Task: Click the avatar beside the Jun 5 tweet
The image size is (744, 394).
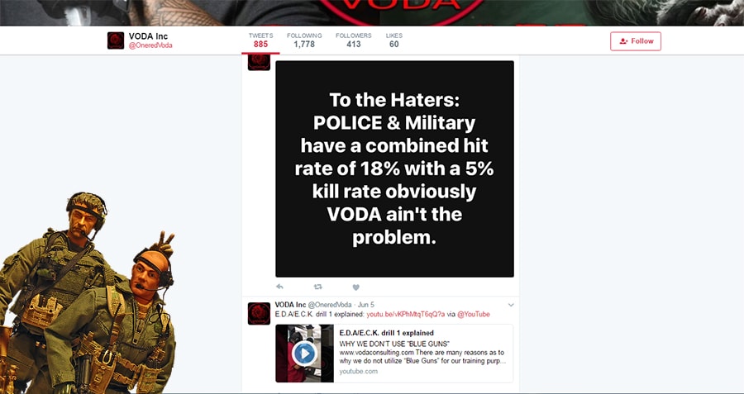Action: 259,314
